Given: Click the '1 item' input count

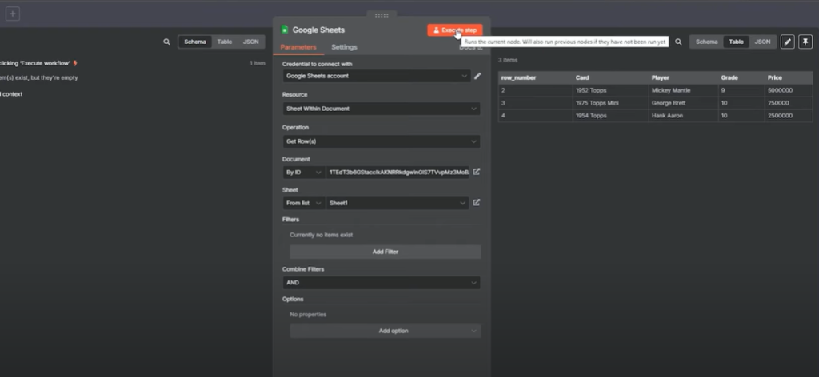Looking at the screenshot, I should (x=257, y=63).
